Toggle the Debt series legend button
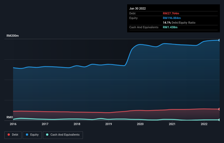Viewport: 224px width, 143px height. tap(13, 135)
